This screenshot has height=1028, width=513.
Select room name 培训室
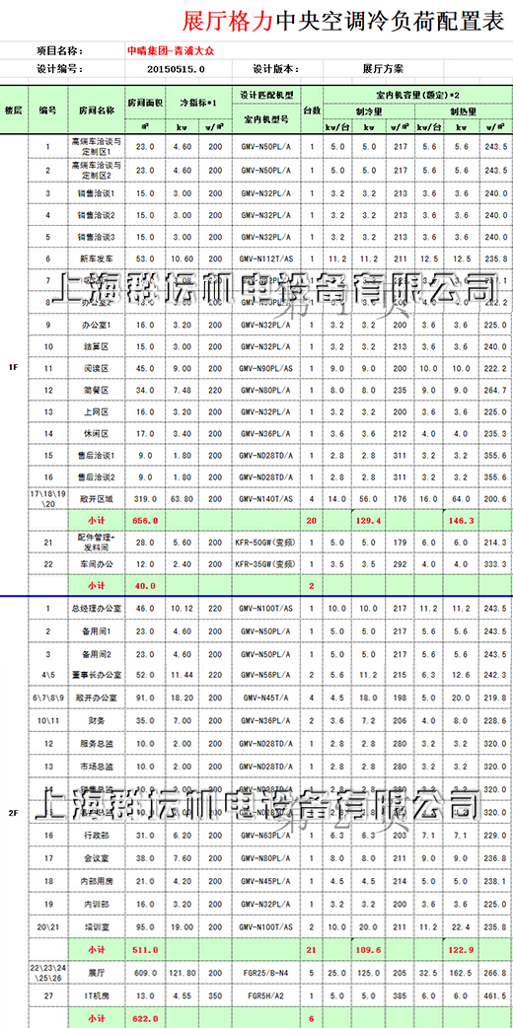point(96,926)
